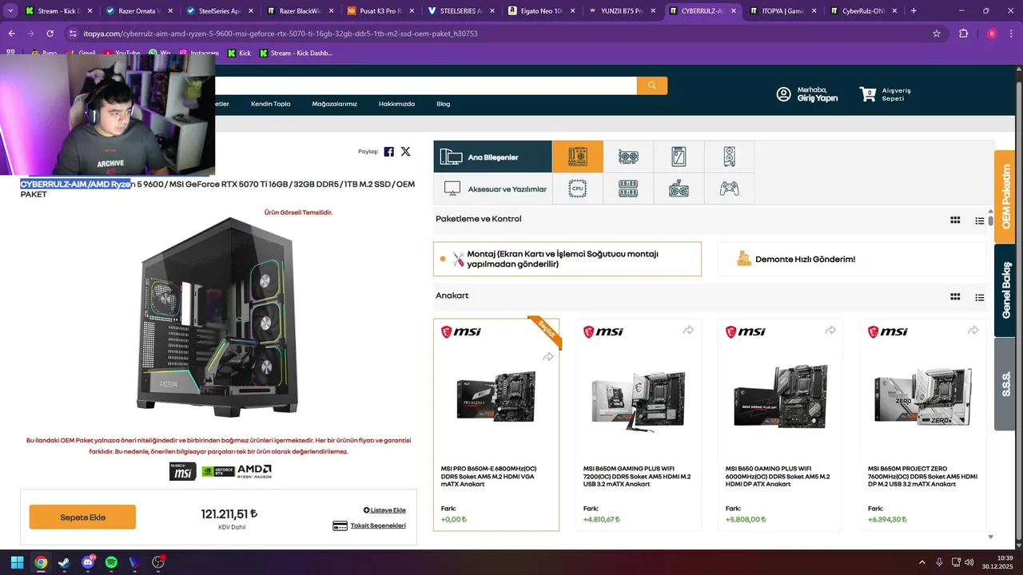Switch to Elgato Neo browser tab
The height and width of the screenshot is (575, 1023).
point(542,11)
